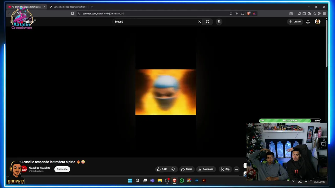Open the Brave VPN shield icon
This screenshot has height=188, width=335.
(x=319, y=14)
